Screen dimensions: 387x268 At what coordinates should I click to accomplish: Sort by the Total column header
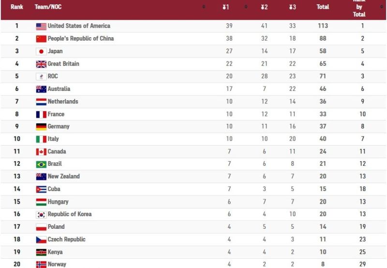coord(323,7)
